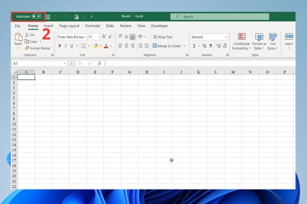Click the Middle Align icon

pos(127,37)
